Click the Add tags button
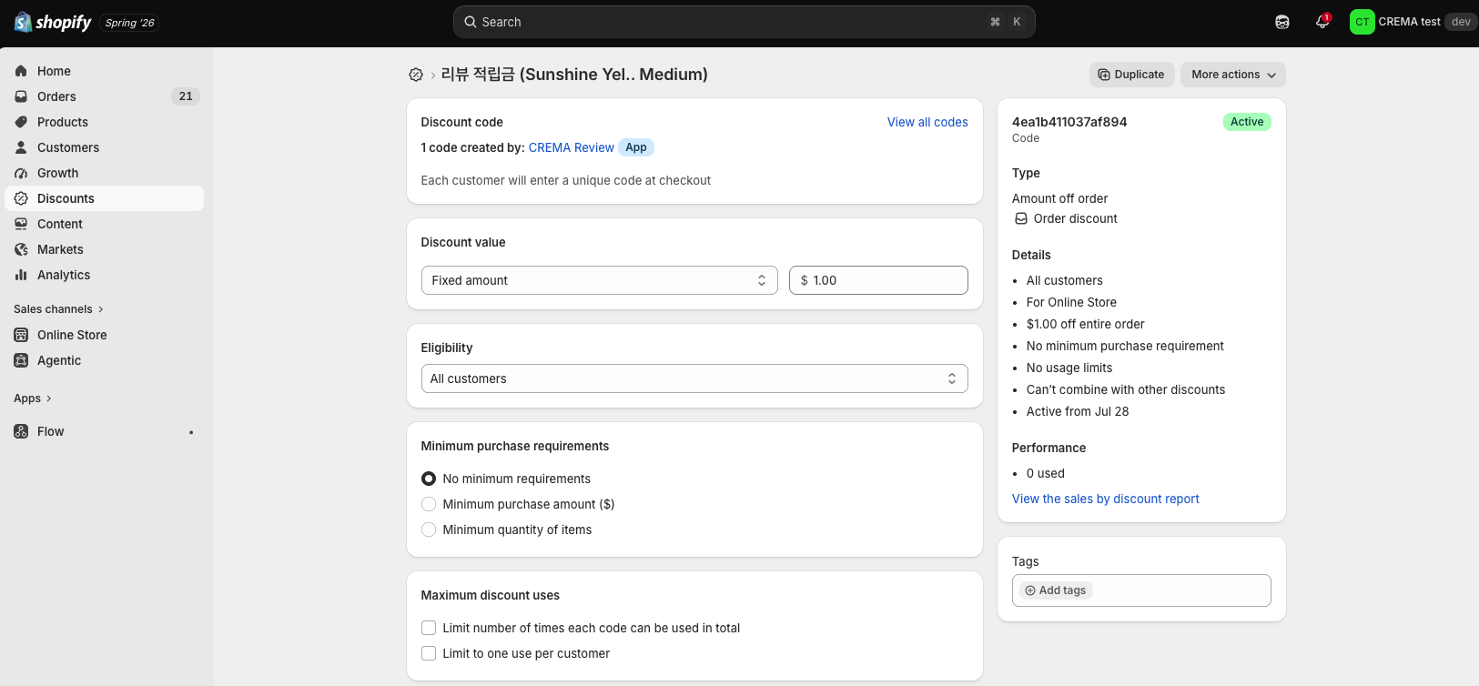The image size is (1479, 686). [1056, 590]
